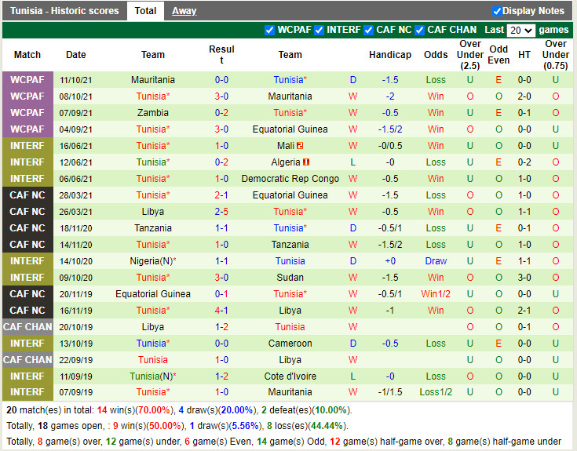Toggle the Display Notes checkbox
577x451 pixels.
pos(497,11)
